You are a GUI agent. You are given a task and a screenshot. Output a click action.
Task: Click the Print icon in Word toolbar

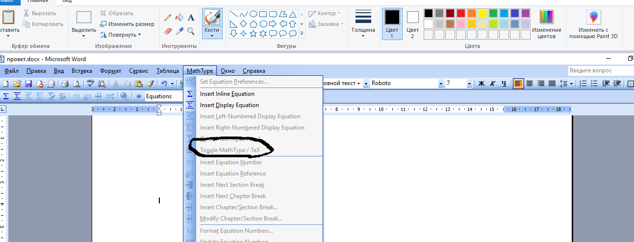pyautogui.click(x=65, y=84)
